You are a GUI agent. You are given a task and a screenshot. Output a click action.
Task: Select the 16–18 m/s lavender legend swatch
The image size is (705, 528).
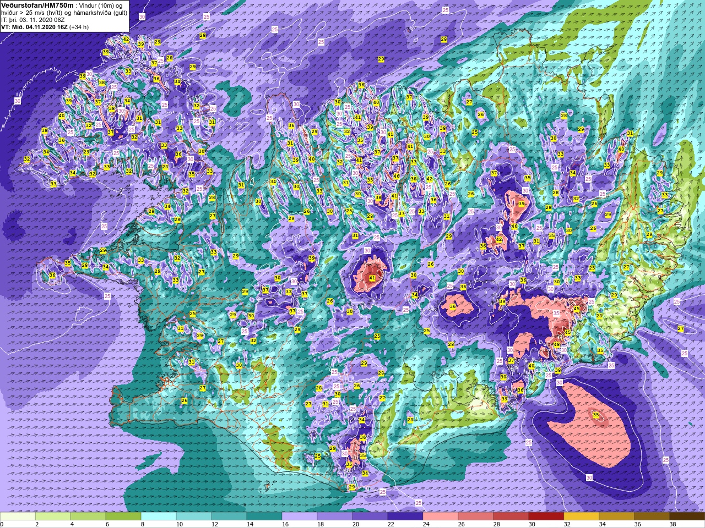300,517
